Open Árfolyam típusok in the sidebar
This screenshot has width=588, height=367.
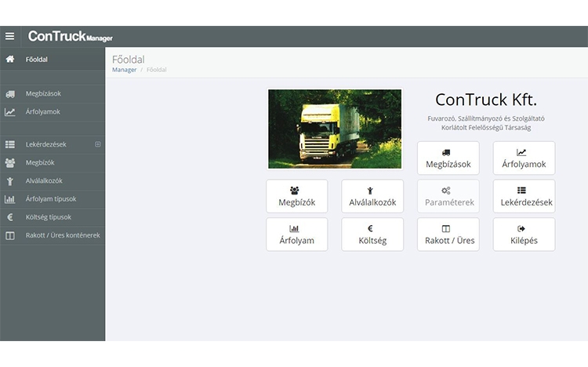pos(51,198)
